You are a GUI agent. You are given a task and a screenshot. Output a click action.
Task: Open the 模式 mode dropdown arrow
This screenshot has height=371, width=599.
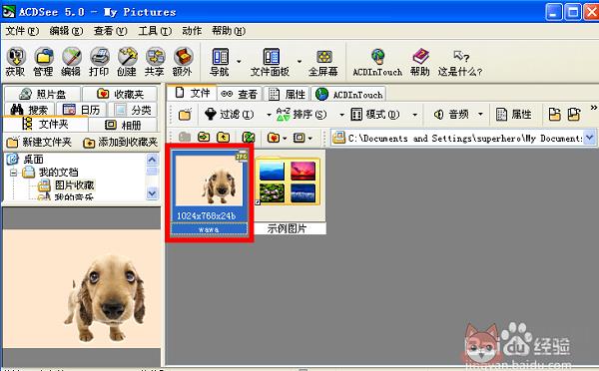[415, 115]
